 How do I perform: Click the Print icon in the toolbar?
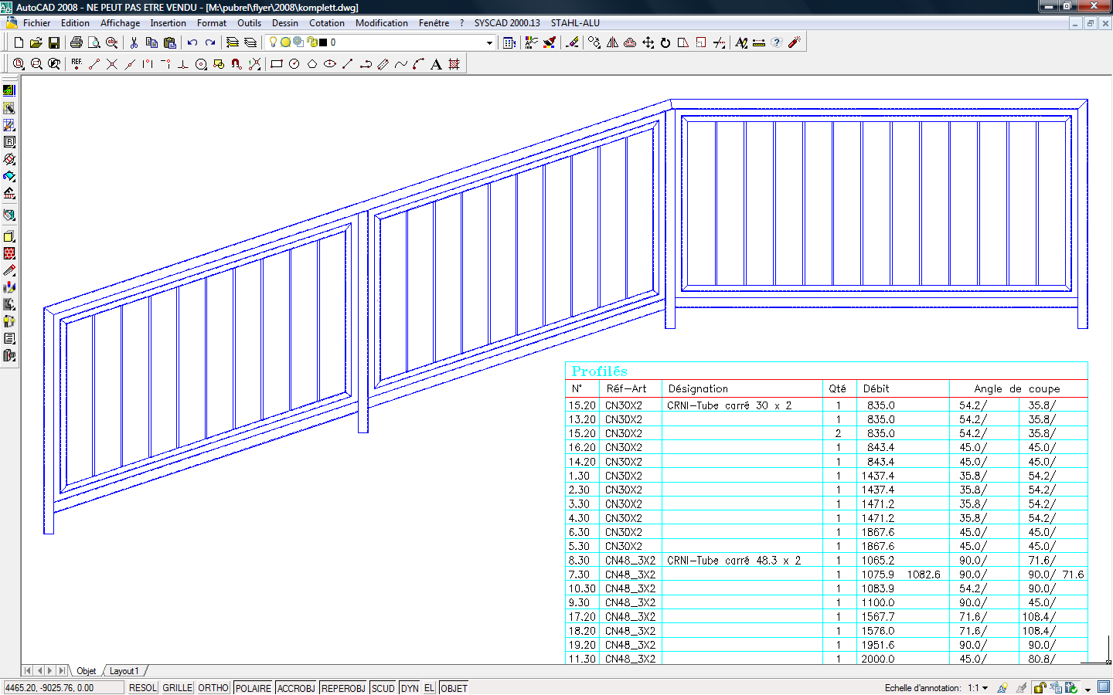(76, 42)
